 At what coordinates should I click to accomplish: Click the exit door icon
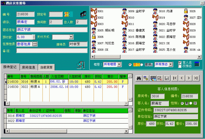[80, 64]
